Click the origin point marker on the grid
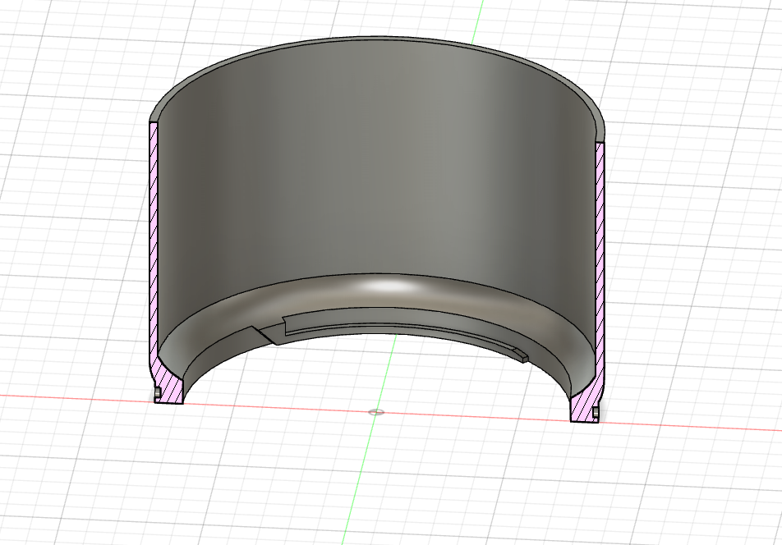The image size is (782, 545). pos(376,411)
